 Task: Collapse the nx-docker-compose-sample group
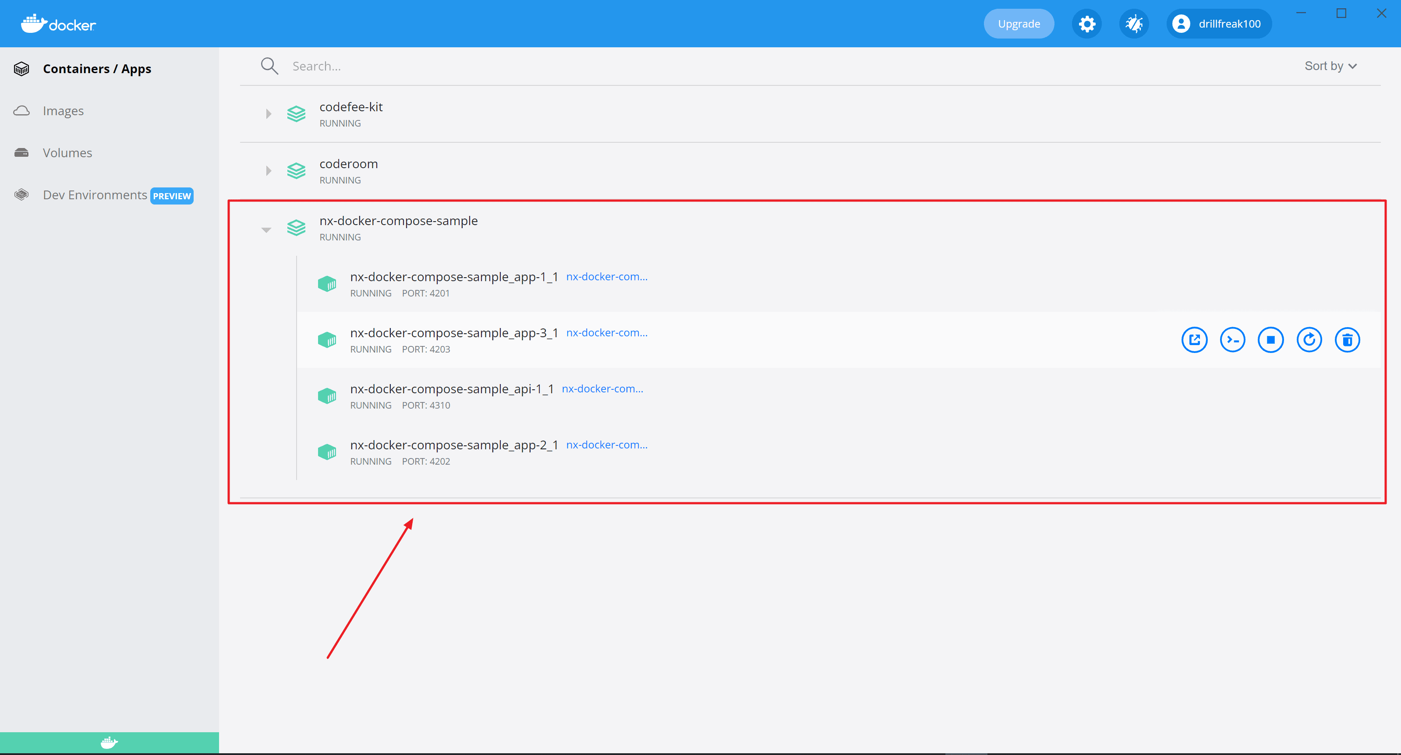[266, 230]
